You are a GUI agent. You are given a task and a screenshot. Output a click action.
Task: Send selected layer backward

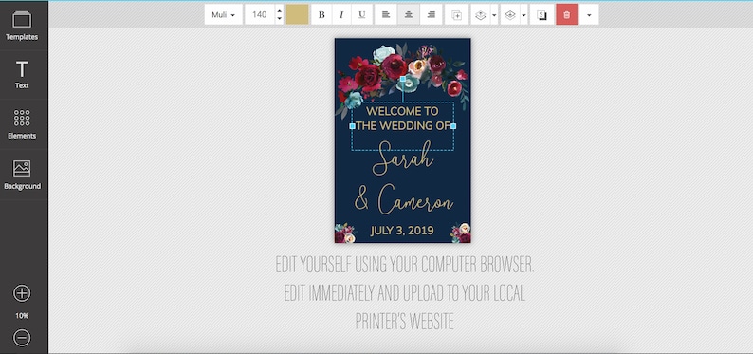(510, 15)
